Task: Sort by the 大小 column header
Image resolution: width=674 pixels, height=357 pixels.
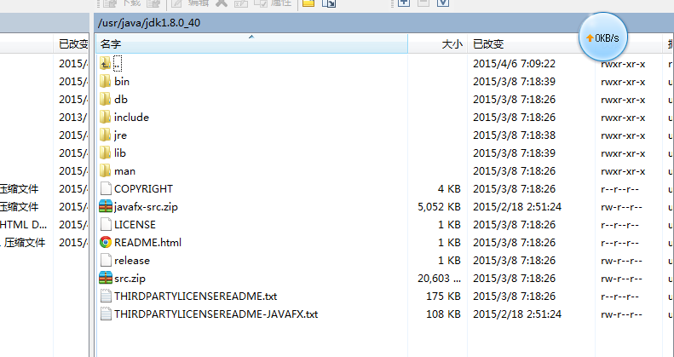Action: pos(438,43)
